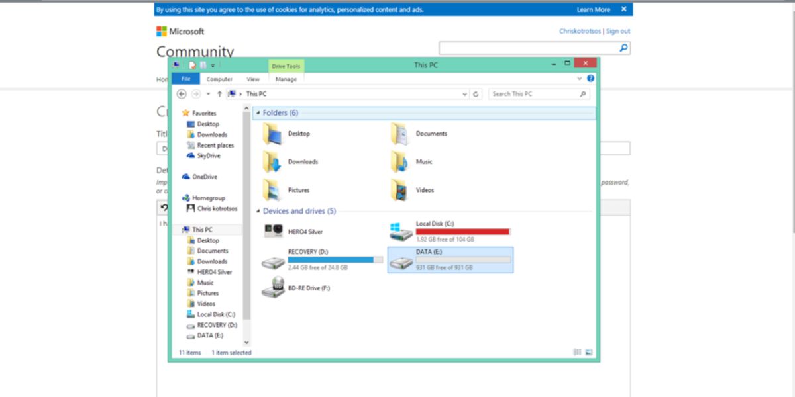Screen dimensions: 795x397
Task: Switch to large thumbnails via status bar icon
Action: [x=588, y=353]
